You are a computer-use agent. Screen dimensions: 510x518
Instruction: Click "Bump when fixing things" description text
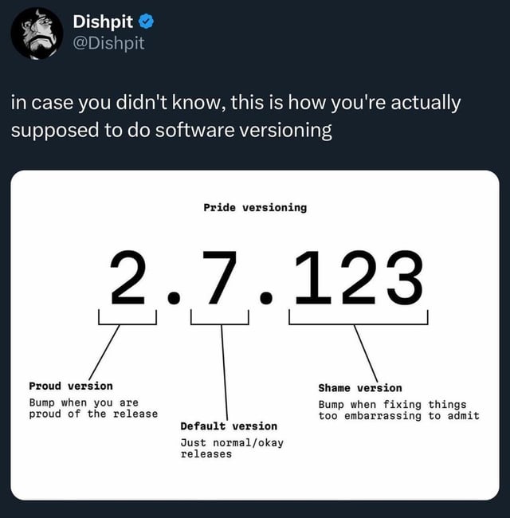398,410
